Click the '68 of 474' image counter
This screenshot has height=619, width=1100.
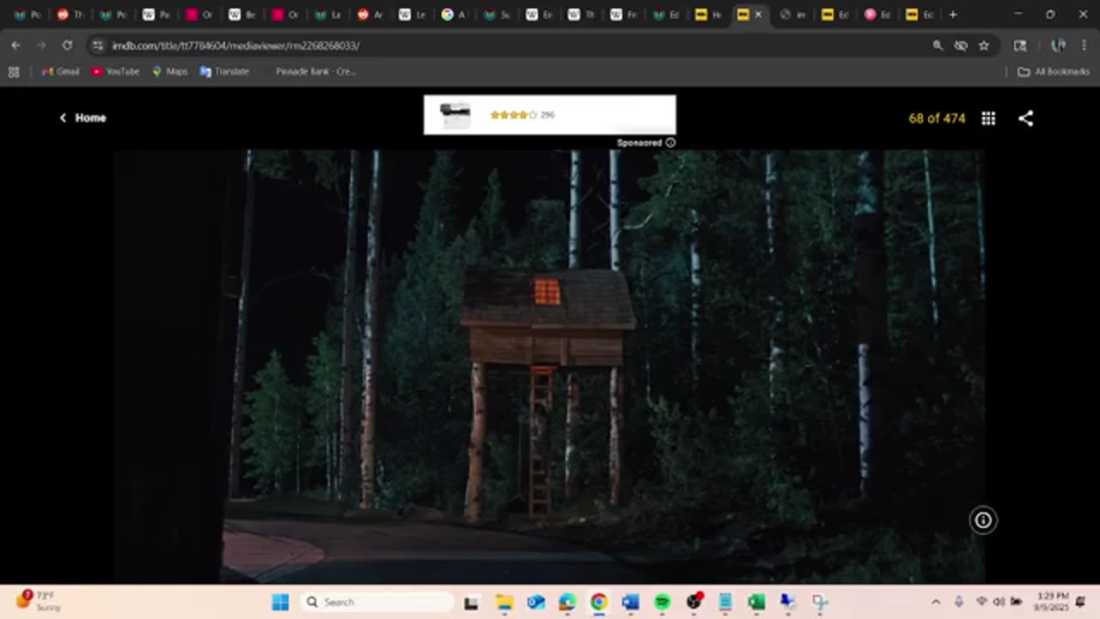click(937, 119)
